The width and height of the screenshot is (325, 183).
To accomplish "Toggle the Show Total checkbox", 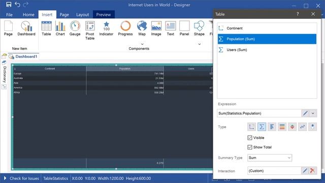I will (x=250, y=147).
